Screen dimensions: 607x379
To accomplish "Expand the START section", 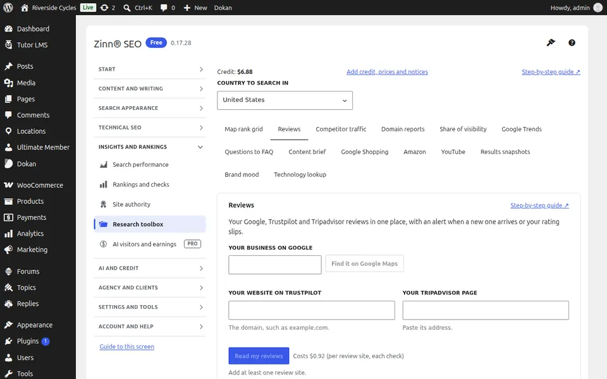I will [150, 69].
